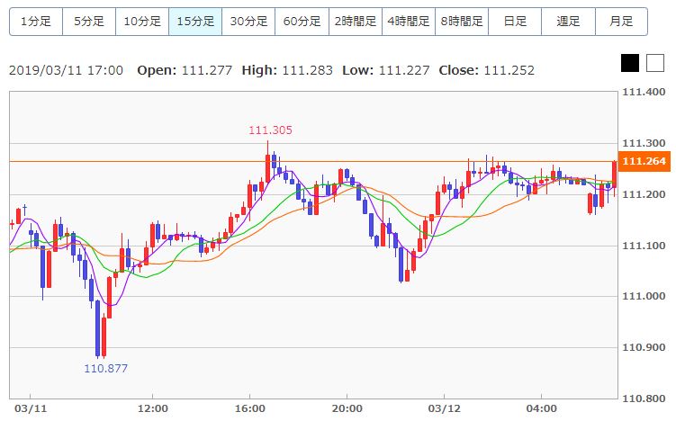Click the 2019/03/11 17:00 timestamp
676x421 pixels.
coord(66,70)
